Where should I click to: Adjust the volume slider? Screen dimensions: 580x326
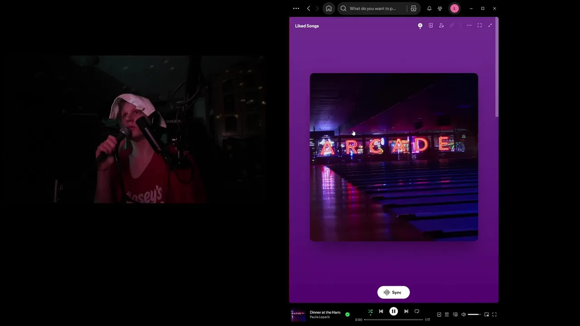[x=474, y=315]
